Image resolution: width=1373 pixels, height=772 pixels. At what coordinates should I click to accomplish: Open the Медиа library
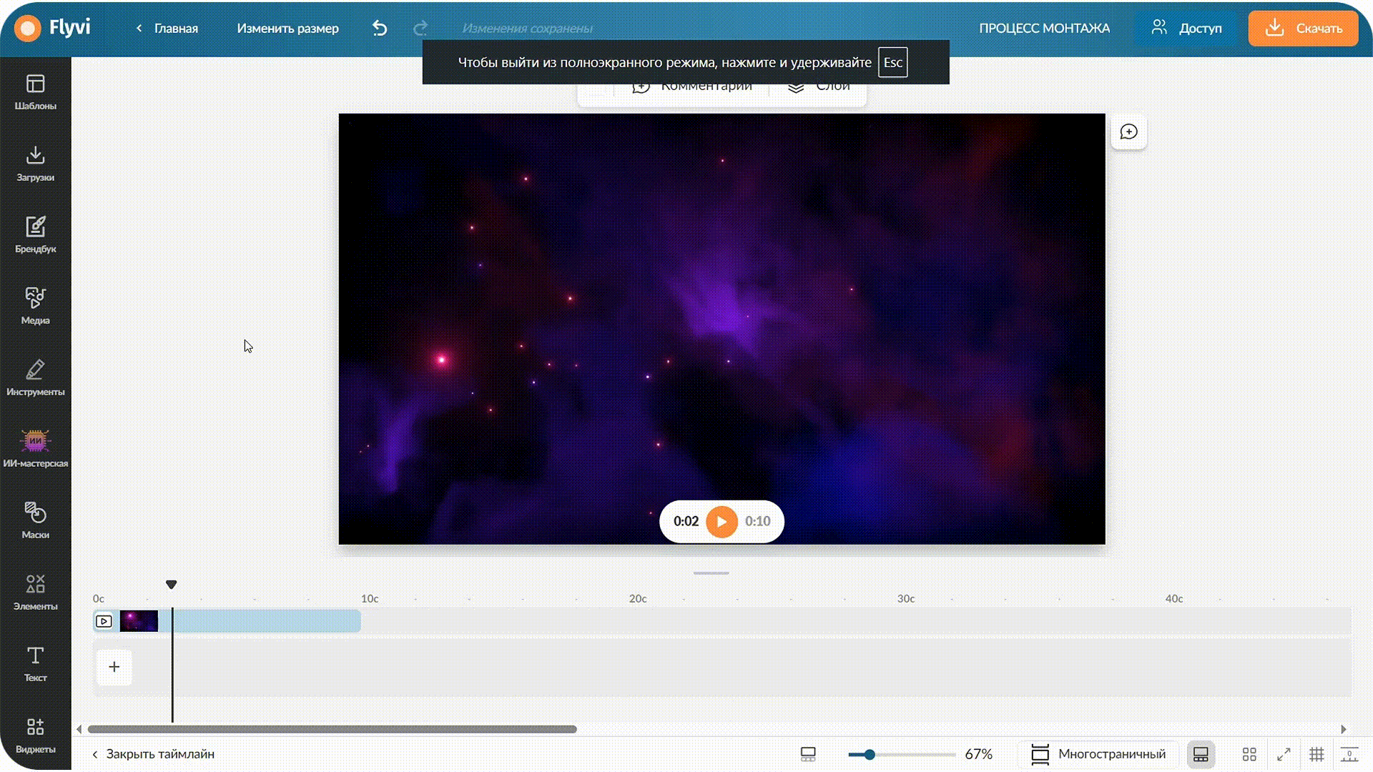click(x=35, y=307)
